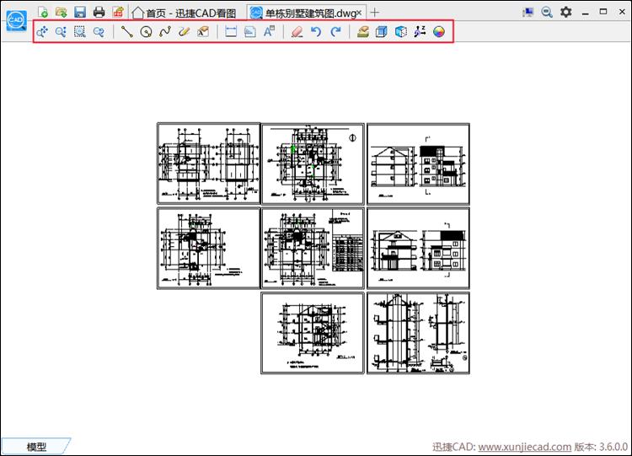Select the 单栋别墅建筑图.dwg tab
632x456 pixels.
305,13
